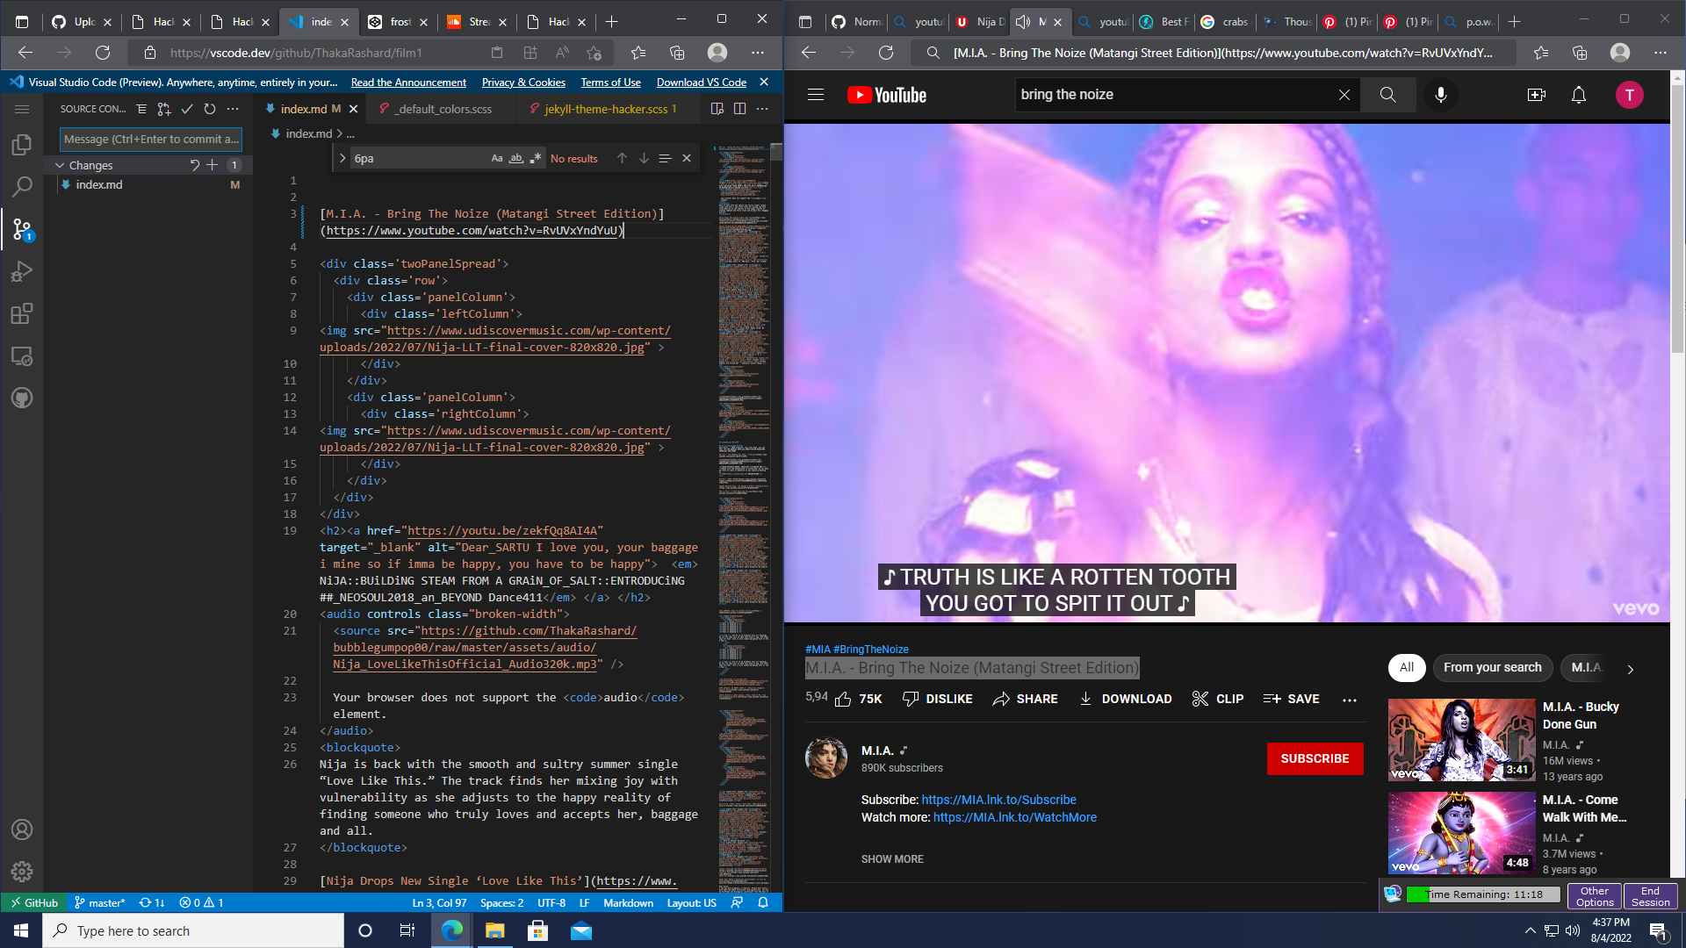Image resolution: width=1686 pixels, height=948 pixels.
Task: Collapse the Changes group in Source Control
Action: click(60, 165)
